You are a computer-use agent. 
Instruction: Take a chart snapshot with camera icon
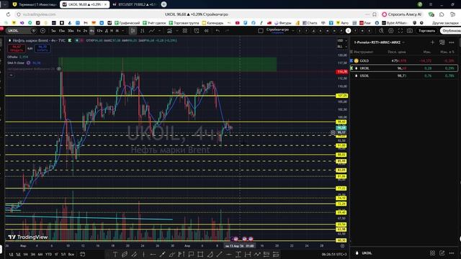[410, 31]
